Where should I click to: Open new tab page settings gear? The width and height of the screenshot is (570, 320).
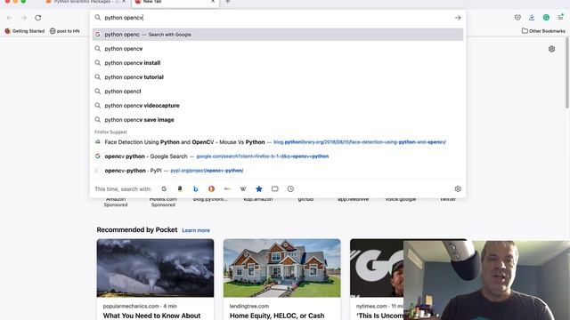(551, 49)
